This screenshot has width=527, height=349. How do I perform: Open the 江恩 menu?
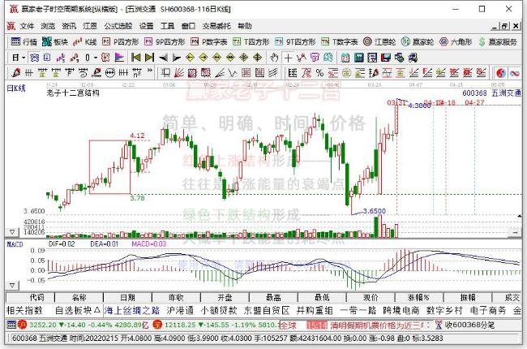90,26
